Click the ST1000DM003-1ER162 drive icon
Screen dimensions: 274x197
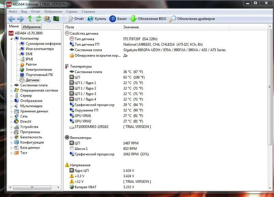pos(72,127)
